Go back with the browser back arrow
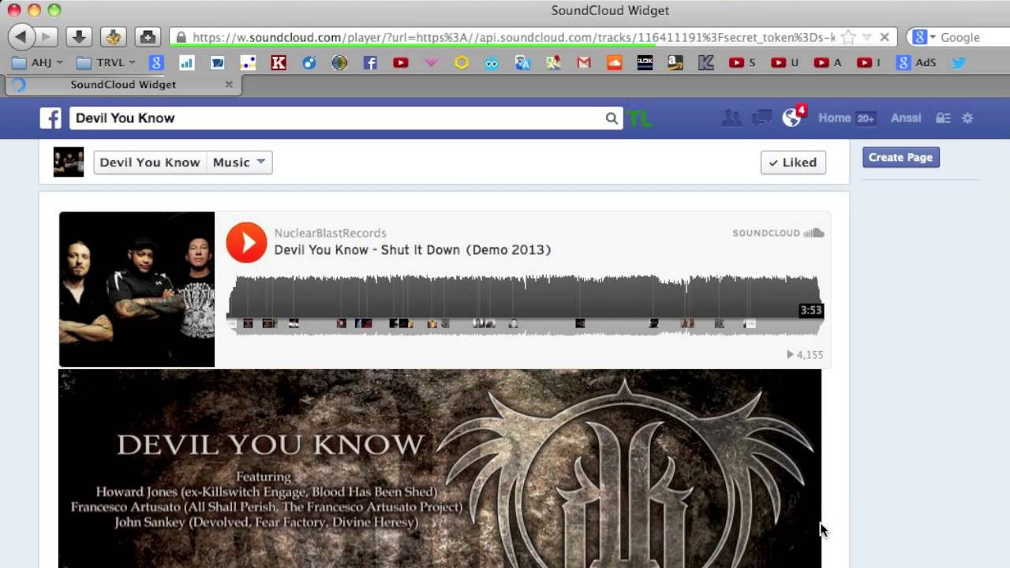Image resolution: width=1010 pixels, height=568 pixels. point(21,37)
